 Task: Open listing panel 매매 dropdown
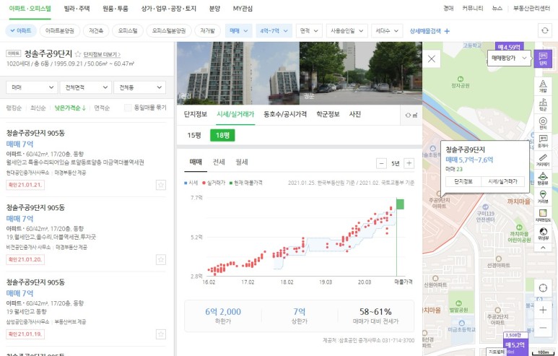click(32, 87)
